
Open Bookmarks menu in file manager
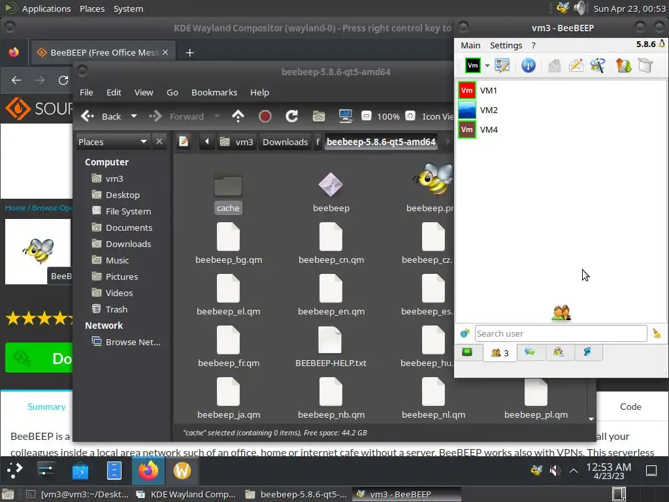(214, 92)
